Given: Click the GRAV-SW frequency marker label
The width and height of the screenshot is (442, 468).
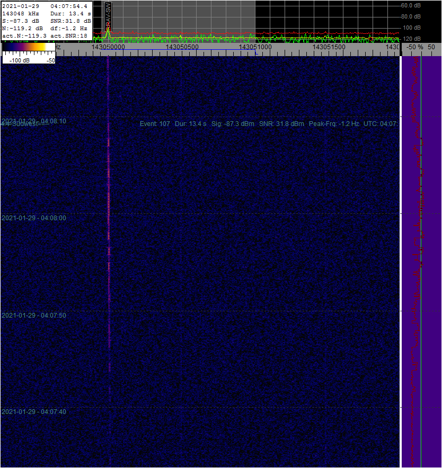Looking at the screenshot, I should 108,16.
